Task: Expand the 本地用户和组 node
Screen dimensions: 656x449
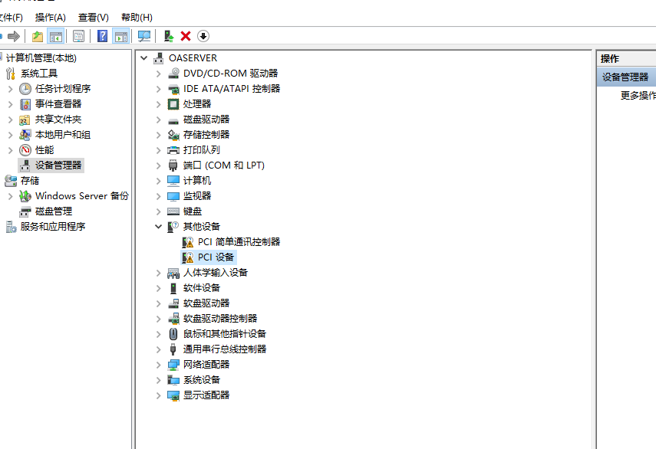Action: (x=11, y=135)
